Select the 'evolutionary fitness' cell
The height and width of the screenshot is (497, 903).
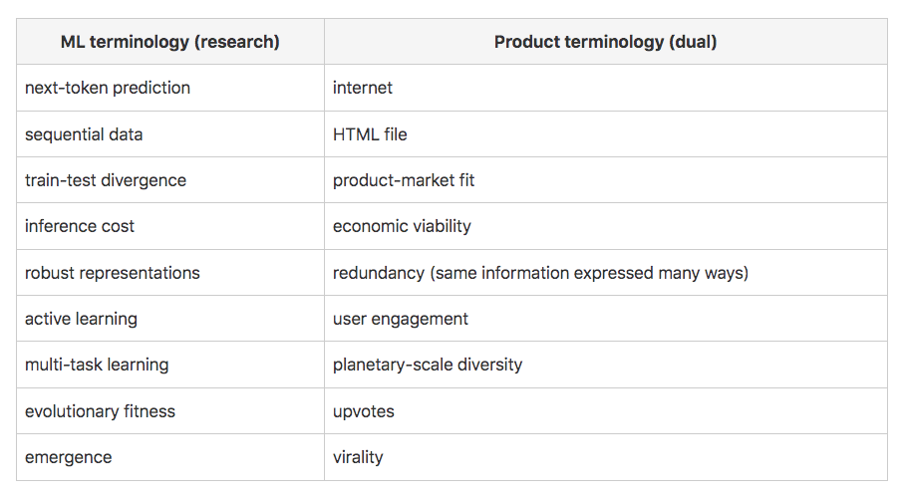pyautogui.click(x=100, y=411)
